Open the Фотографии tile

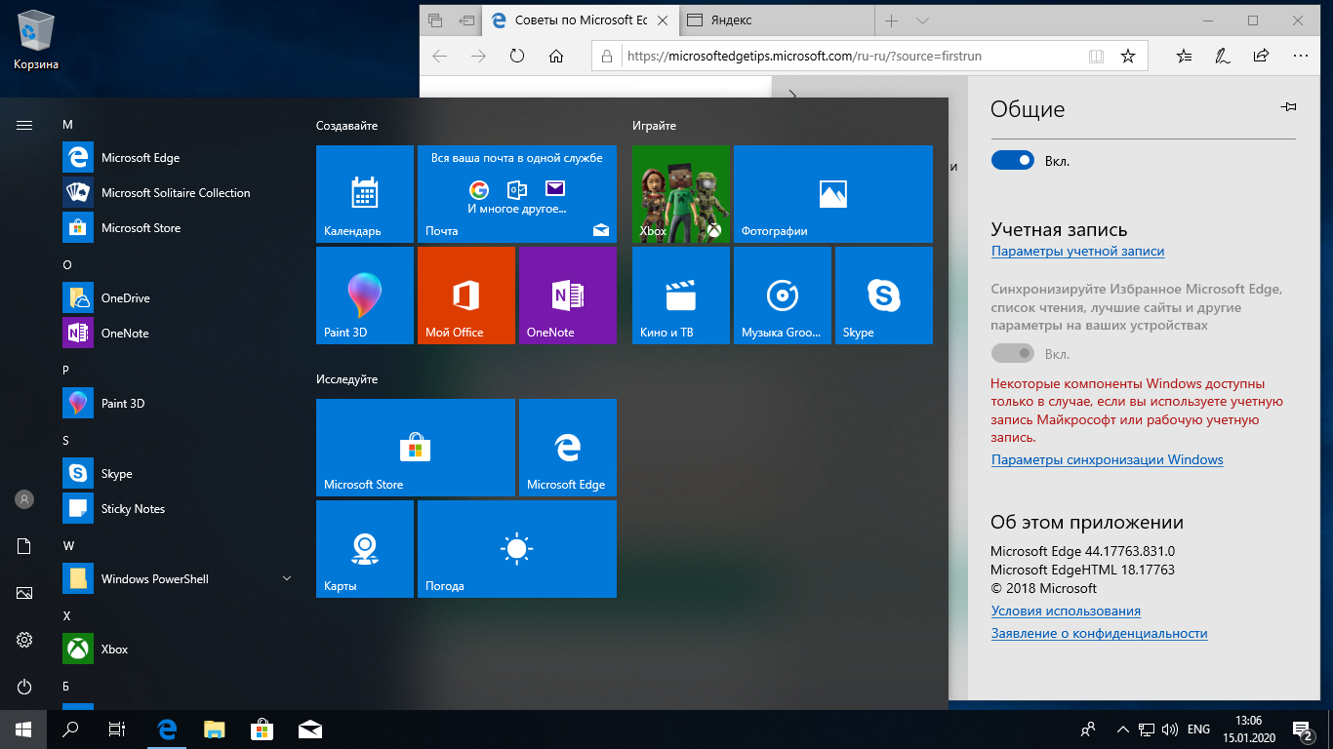point(833,194)
